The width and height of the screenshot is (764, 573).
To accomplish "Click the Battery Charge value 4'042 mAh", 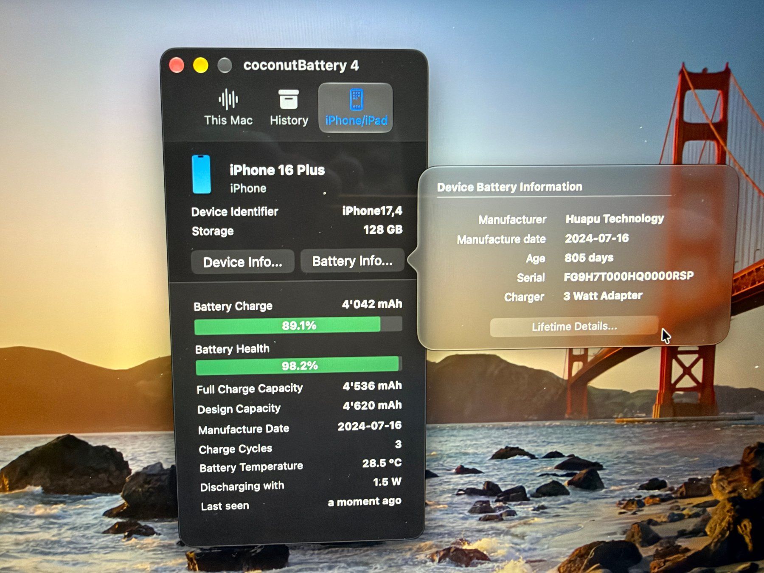I will [x=372, y=304].
